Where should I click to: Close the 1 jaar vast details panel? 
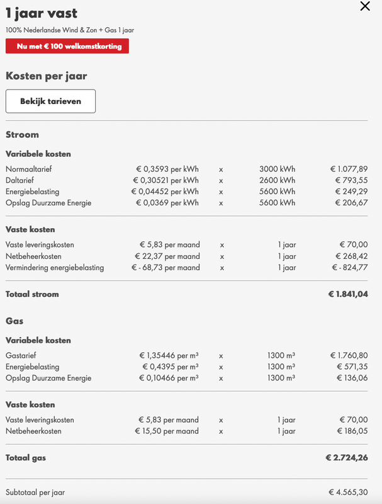pyautogui.click(x=365, y=6)
